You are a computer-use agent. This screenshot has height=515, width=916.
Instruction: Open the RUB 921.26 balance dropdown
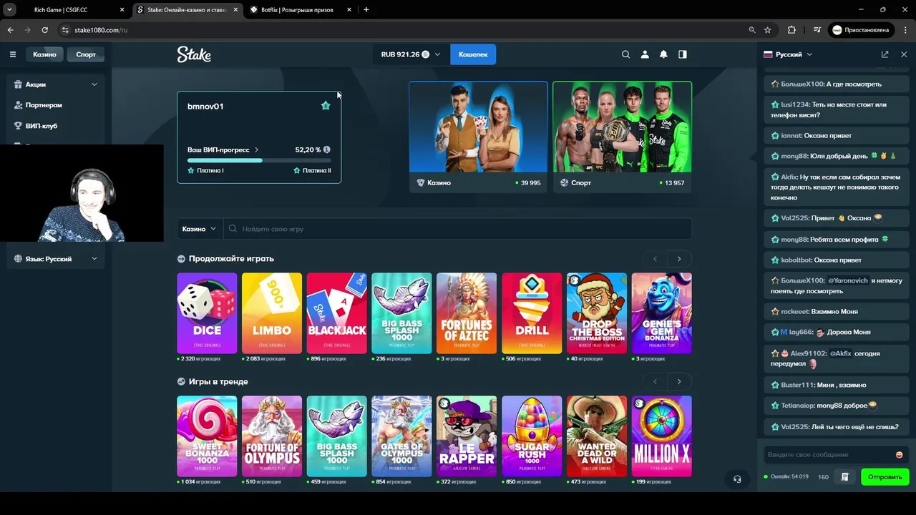pyautogui.click(x=411, y=54)
